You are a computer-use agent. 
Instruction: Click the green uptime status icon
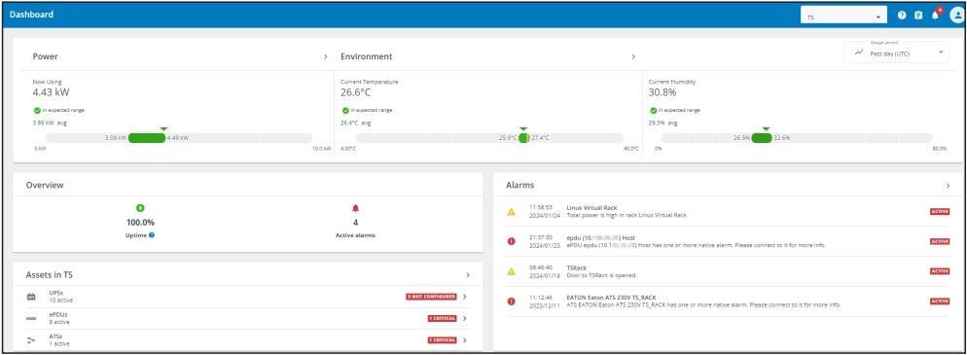coord(141,208)
